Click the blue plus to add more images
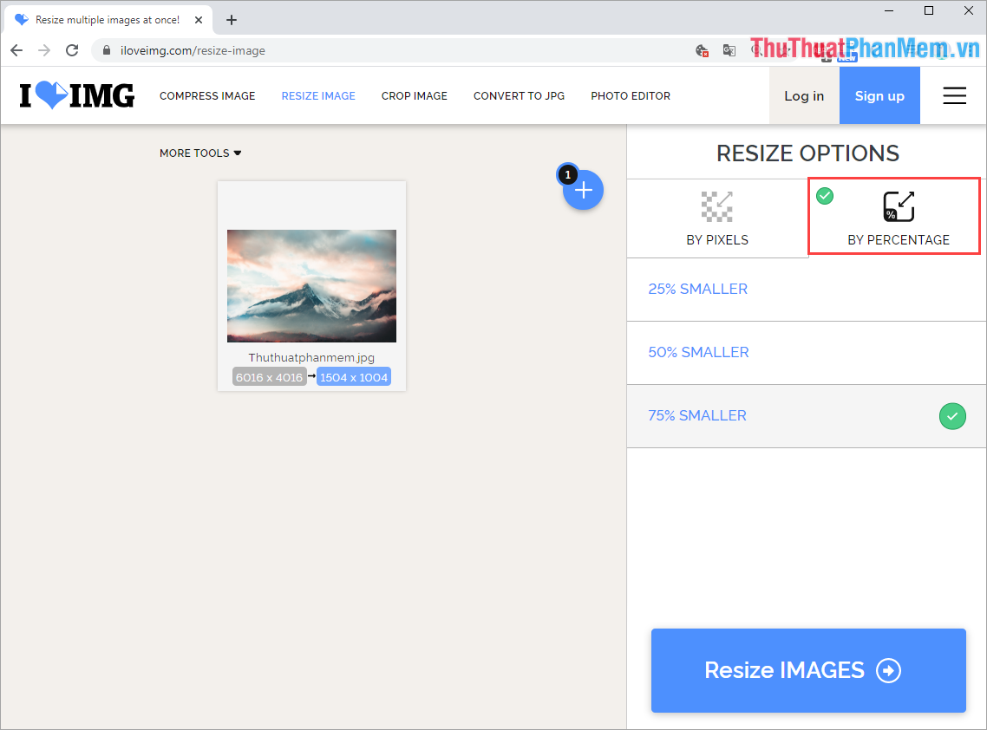 583,189
